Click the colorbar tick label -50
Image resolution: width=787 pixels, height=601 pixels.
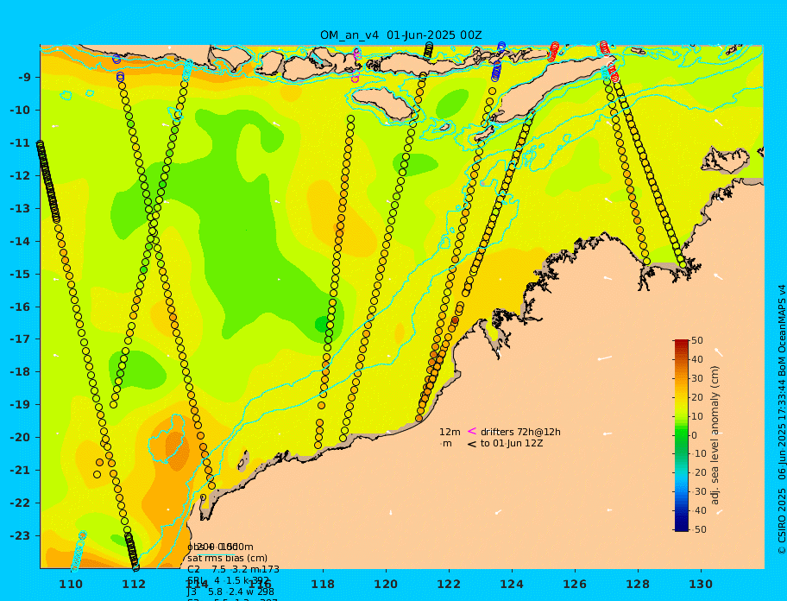699,529
